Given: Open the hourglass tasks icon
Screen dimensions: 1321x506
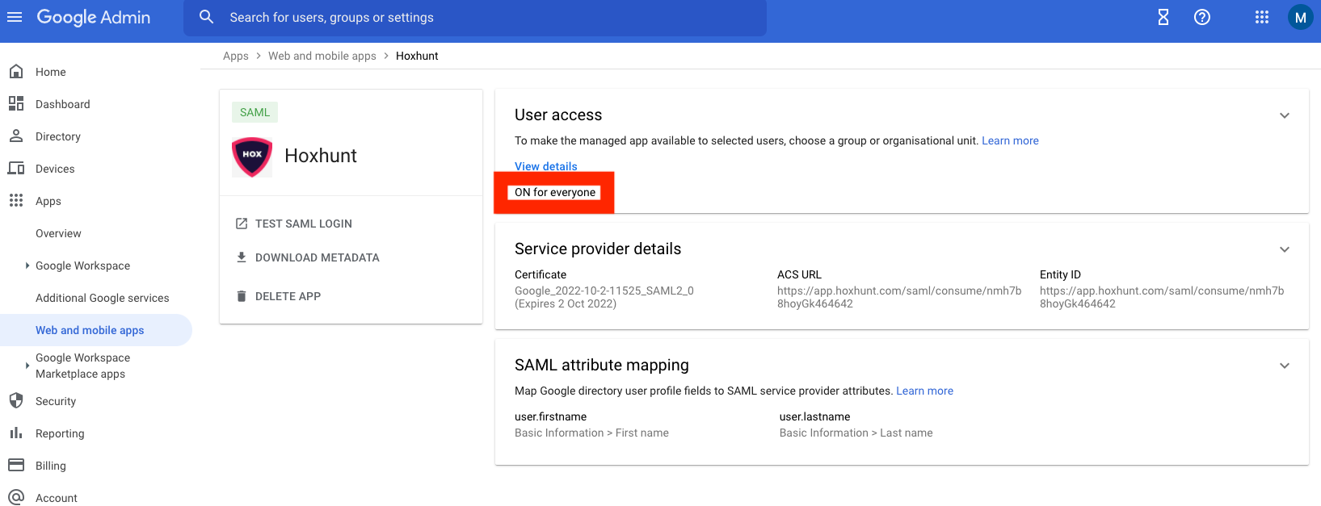Looking at the screenshot, I should (x=1163, y=17).
